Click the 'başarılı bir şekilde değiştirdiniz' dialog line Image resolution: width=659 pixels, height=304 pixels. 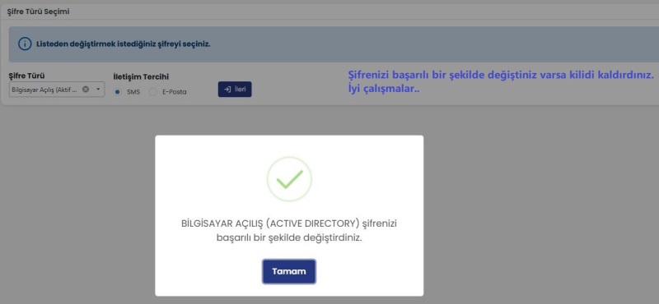coord(289,237)
